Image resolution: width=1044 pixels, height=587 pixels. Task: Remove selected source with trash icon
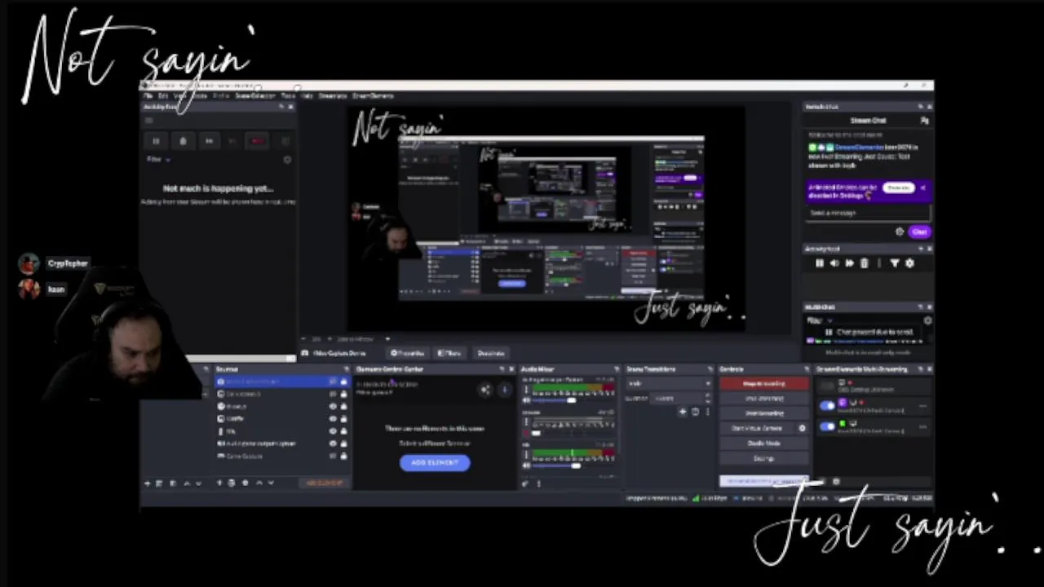click(232, 483)
